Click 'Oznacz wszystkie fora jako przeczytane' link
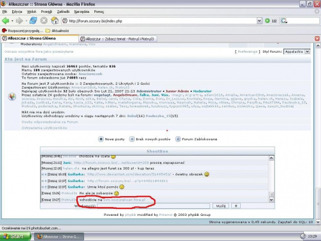The image size is (321, 241). [39, 51]
